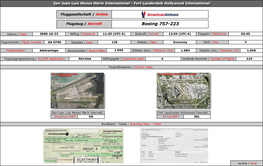Click the Arrival RWY label

171,116
